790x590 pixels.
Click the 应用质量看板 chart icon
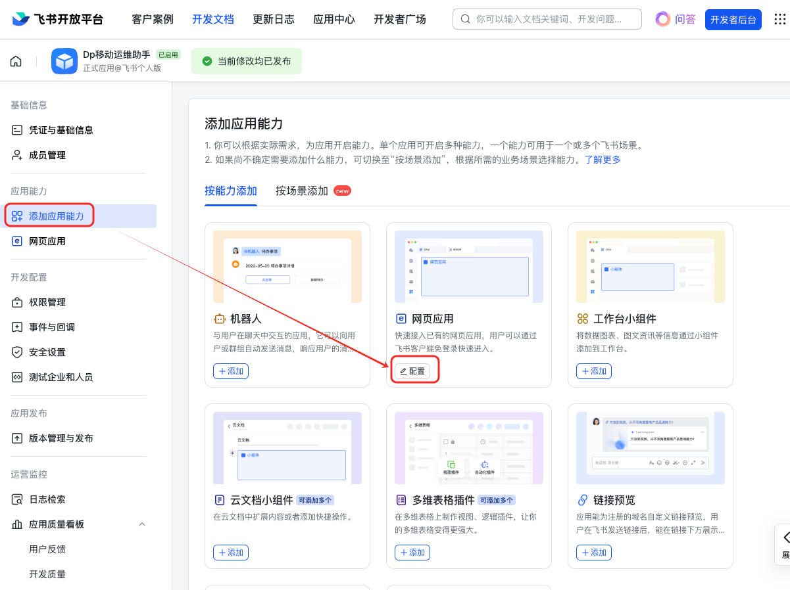tap(17, 524)
